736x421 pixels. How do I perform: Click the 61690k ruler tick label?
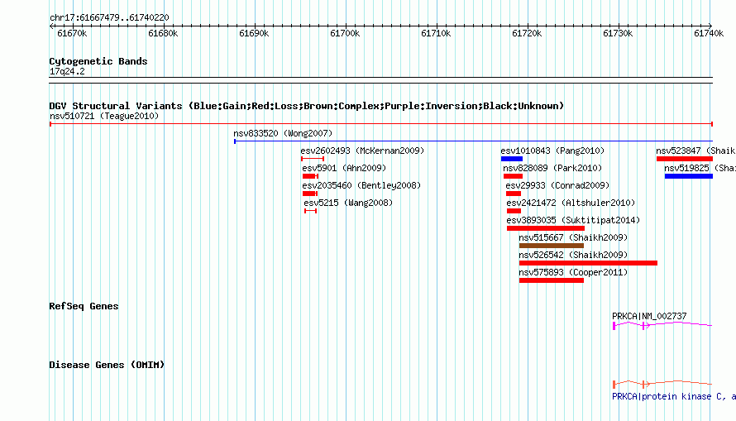(254, 33)
